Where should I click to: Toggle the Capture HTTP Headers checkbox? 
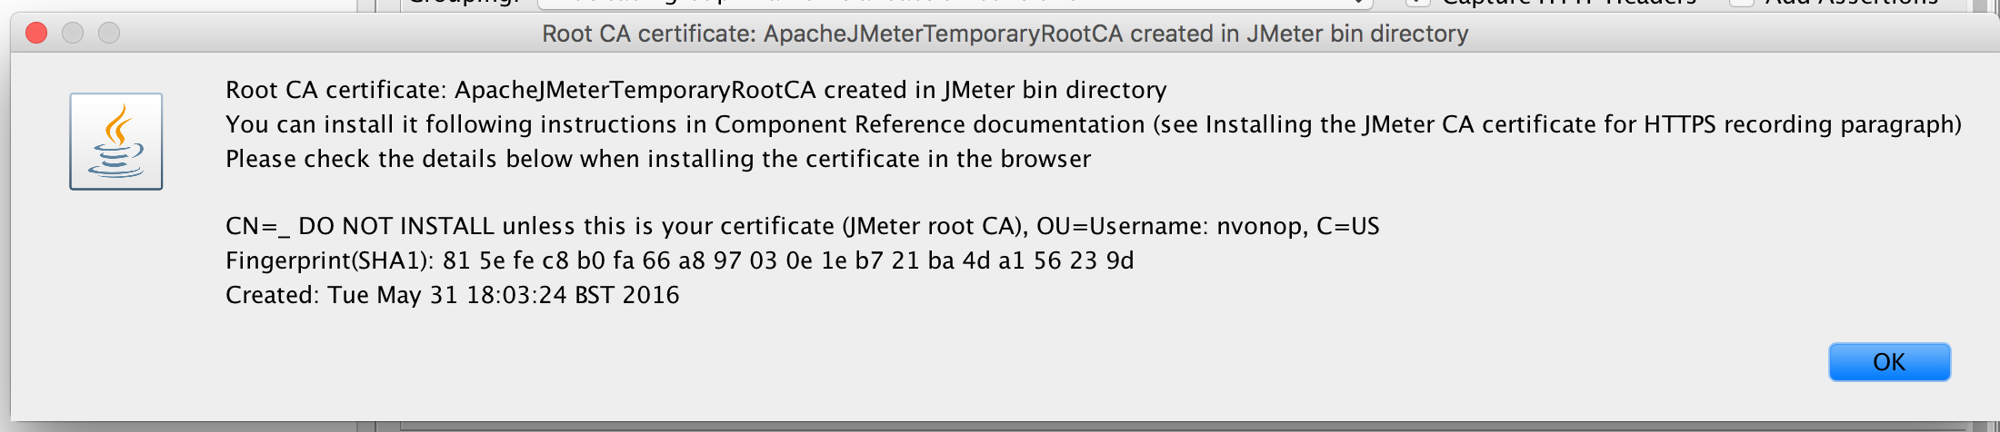pyautogui.click(x=1416, y=3)
